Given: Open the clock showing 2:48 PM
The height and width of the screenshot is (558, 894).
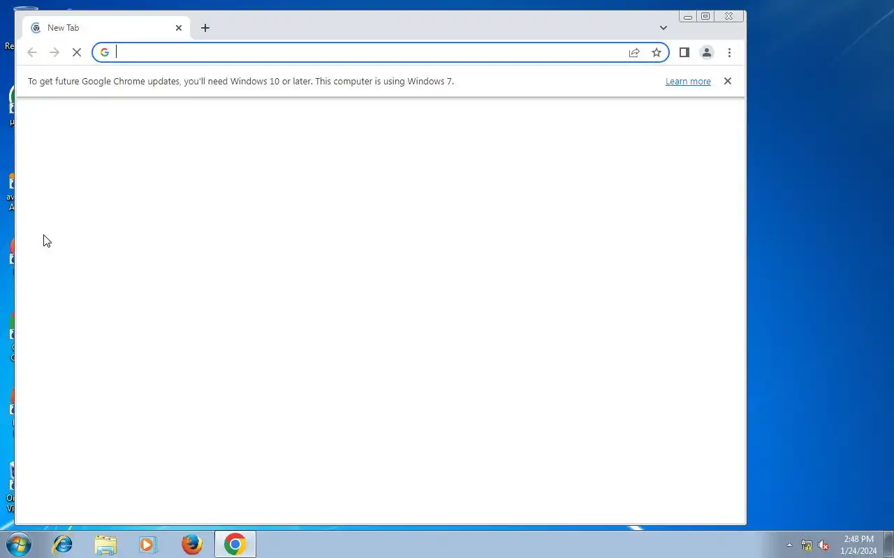Looking at the screenshot, I should pyautogui.click(x=858, y=545).
